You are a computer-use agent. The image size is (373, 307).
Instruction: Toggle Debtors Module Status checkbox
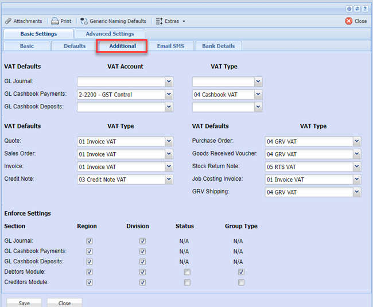tap(187, 272)
